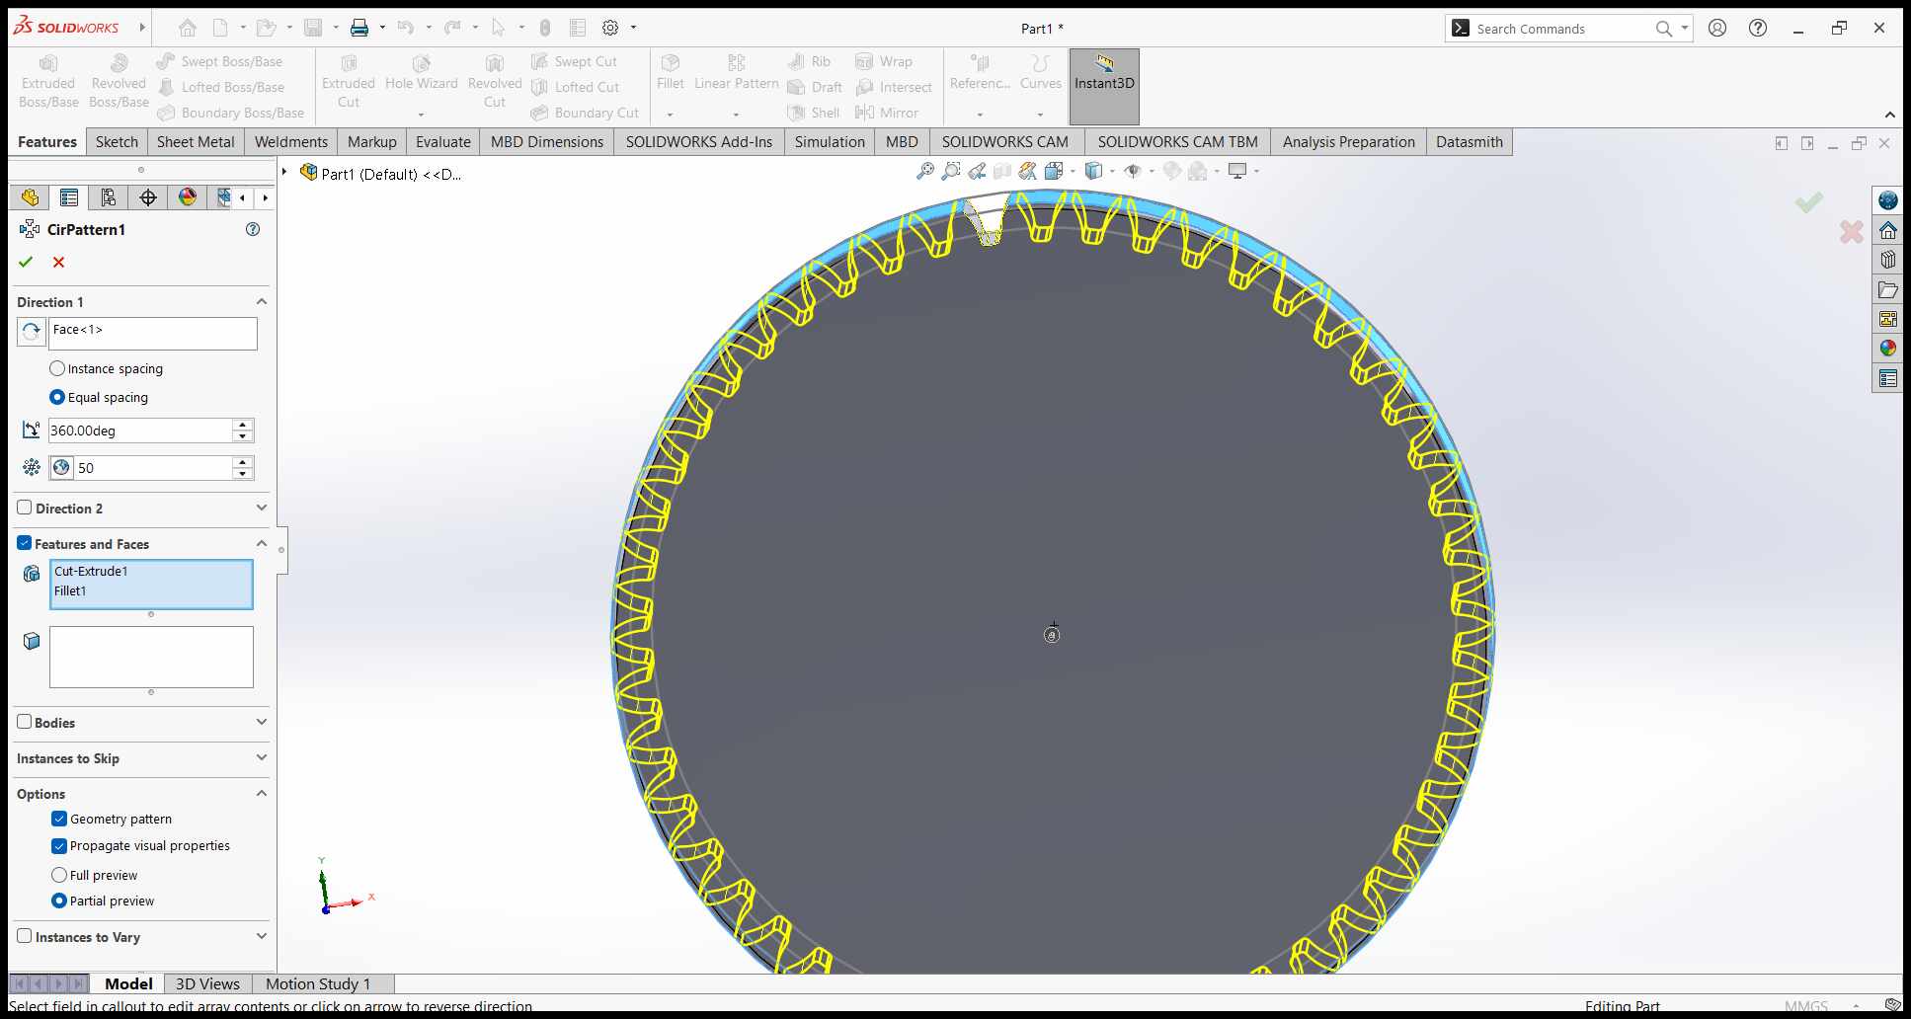Open the 3DEXPERIENCE globe icon in the task pane

coord(1888,200)
